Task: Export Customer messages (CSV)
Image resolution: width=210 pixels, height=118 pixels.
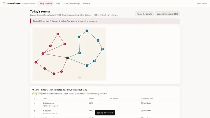Action: pyautogui.click(x=167, y=14)
